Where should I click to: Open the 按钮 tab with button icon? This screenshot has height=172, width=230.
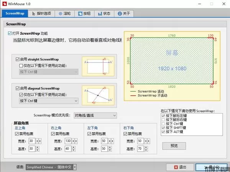pyautogui.click(x=84, y=14)
